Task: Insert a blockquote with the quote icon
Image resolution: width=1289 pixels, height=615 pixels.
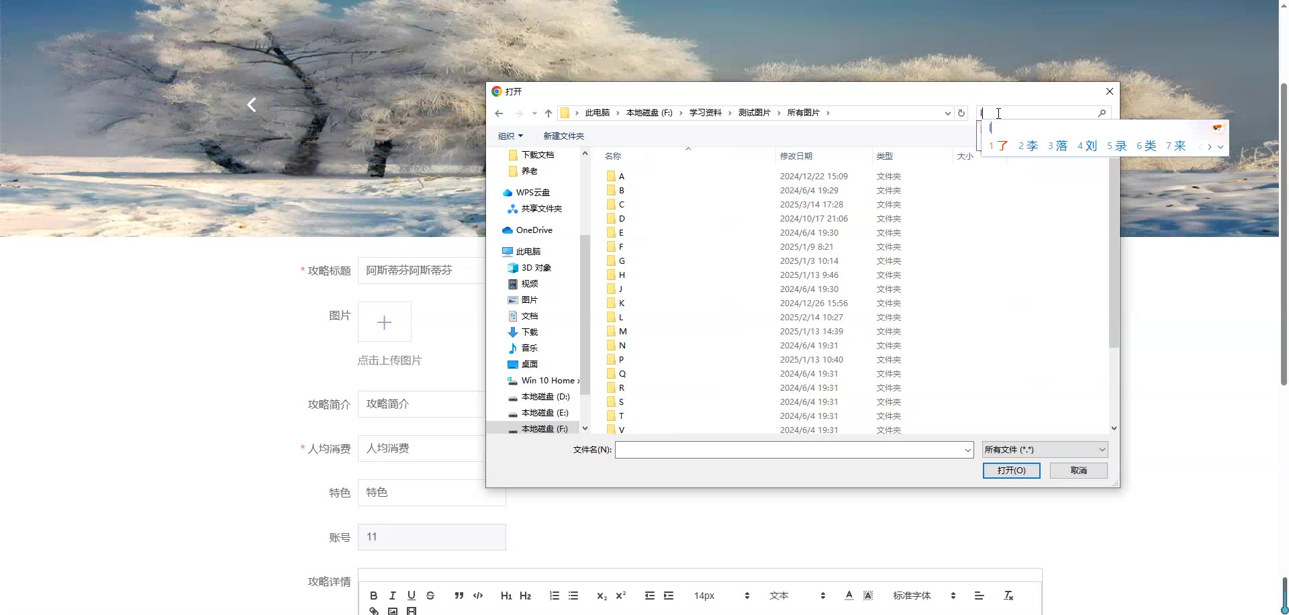Action: point(459,596)
